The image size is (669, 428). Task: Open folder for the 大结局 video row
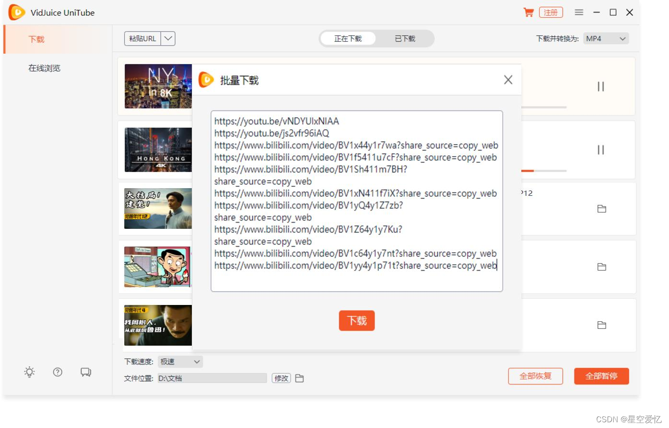click(602, 209)
